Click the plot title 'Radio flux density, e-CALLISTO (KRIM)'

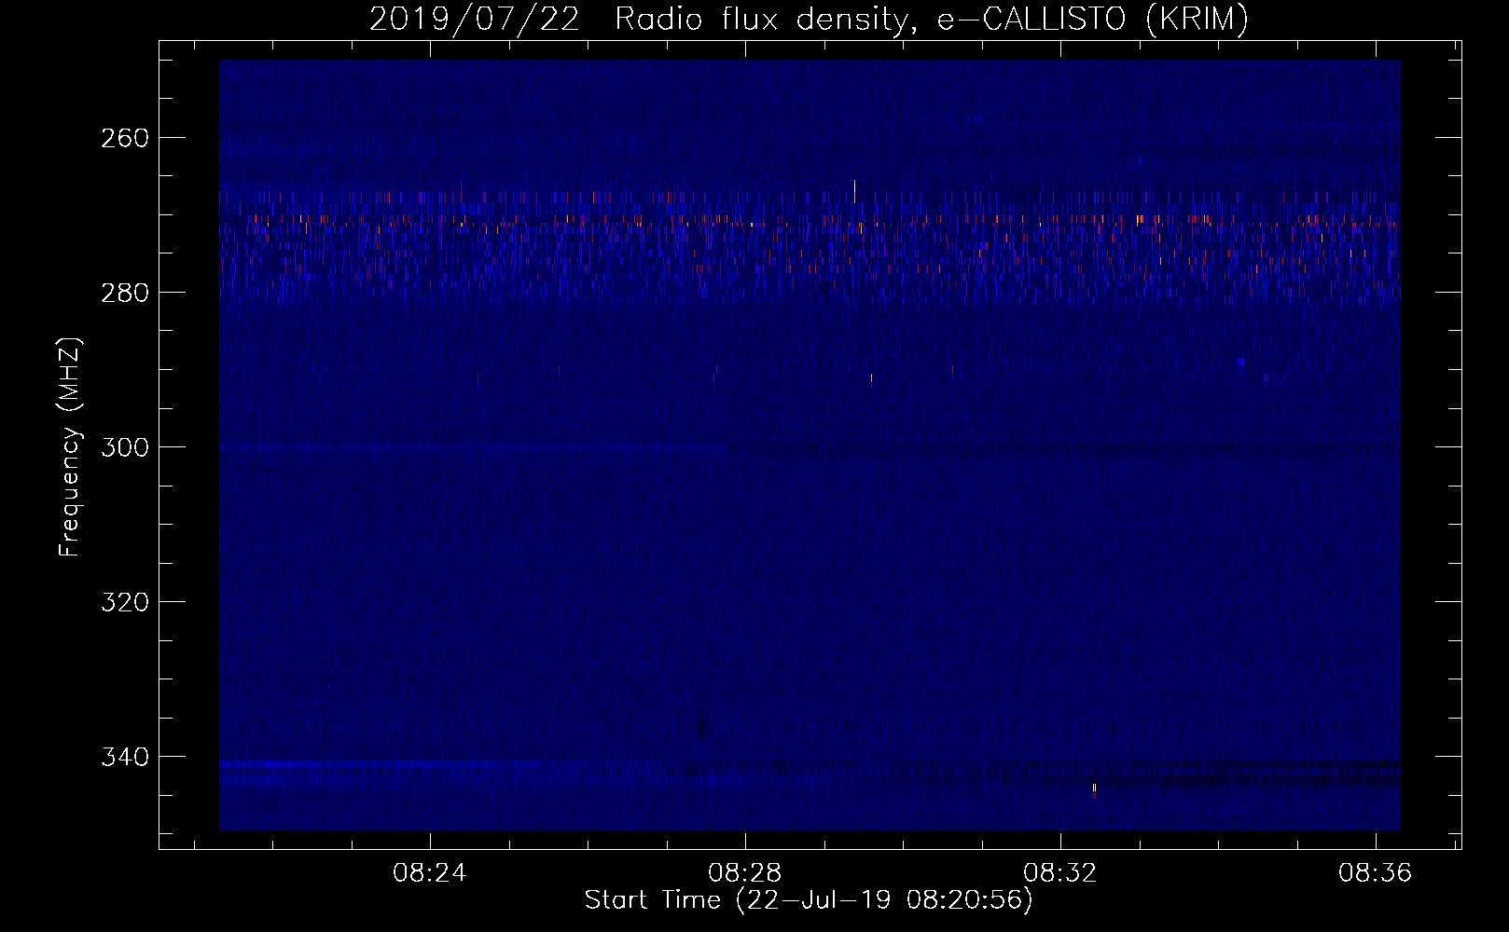pos(931,19)
